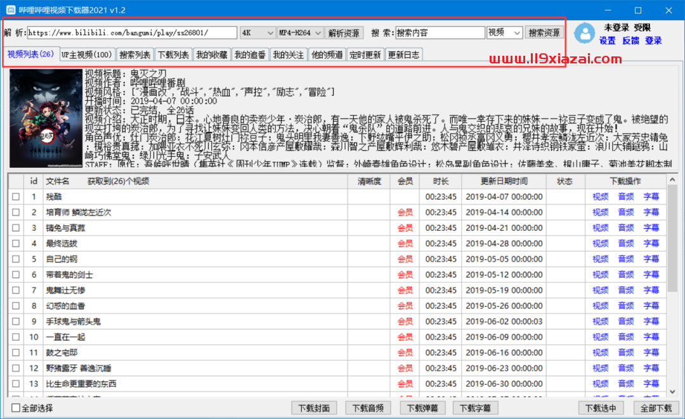The image size is (685, 419).
Task: Tick checkbox for episode 8 幻惑的血香
Action: click(x=16, y=306)
